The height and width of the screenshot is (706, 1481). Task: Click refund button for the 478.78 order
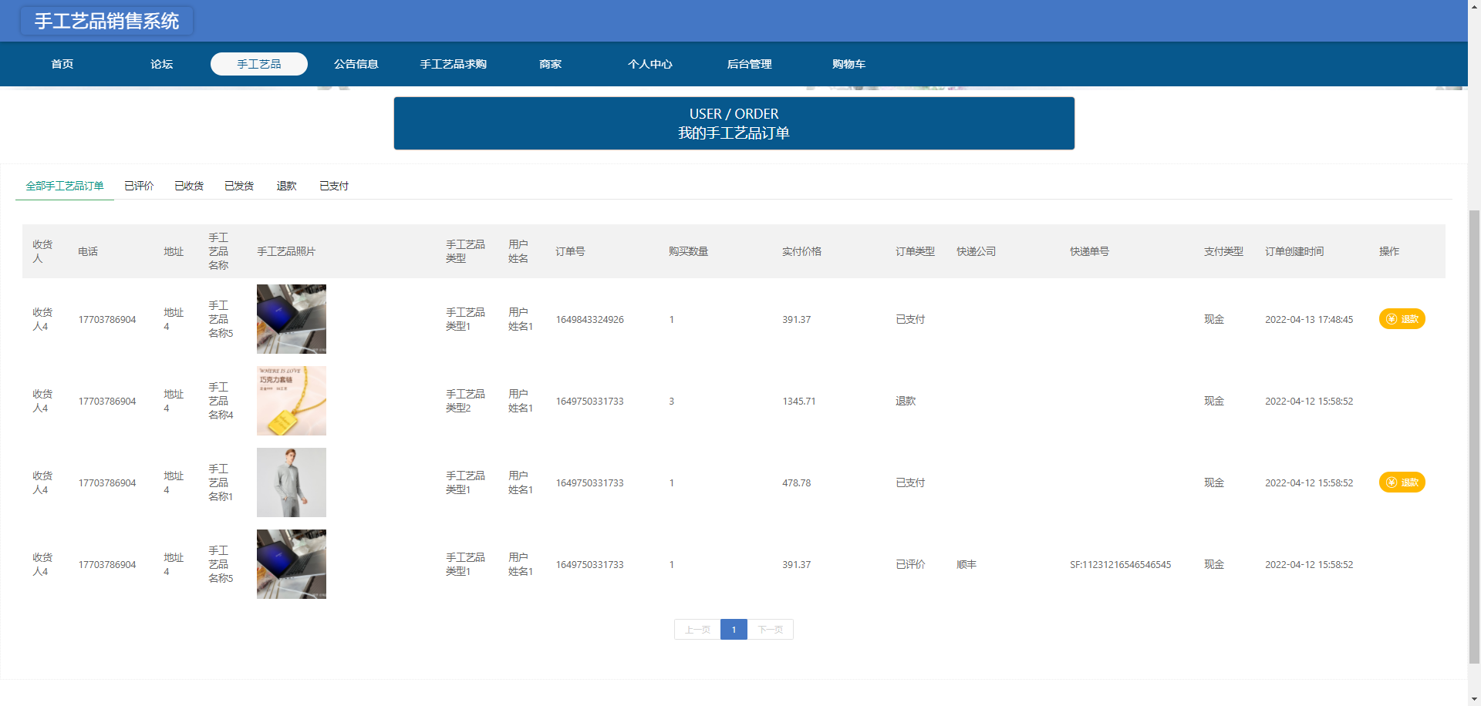click(x=1402, y=482)
